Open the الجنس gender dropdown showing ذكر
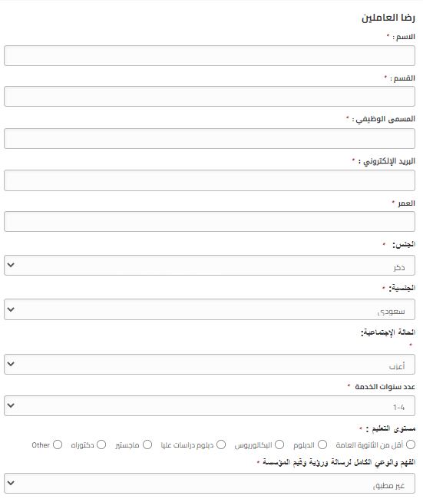This screenshot has height=499, width=423. click(210, 265)
